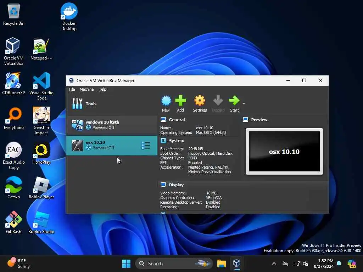Select the Notepad++ desktop shortcut
Image resolution: width=363 pixels, height=272 pixels.
click(x=41, y=49)
